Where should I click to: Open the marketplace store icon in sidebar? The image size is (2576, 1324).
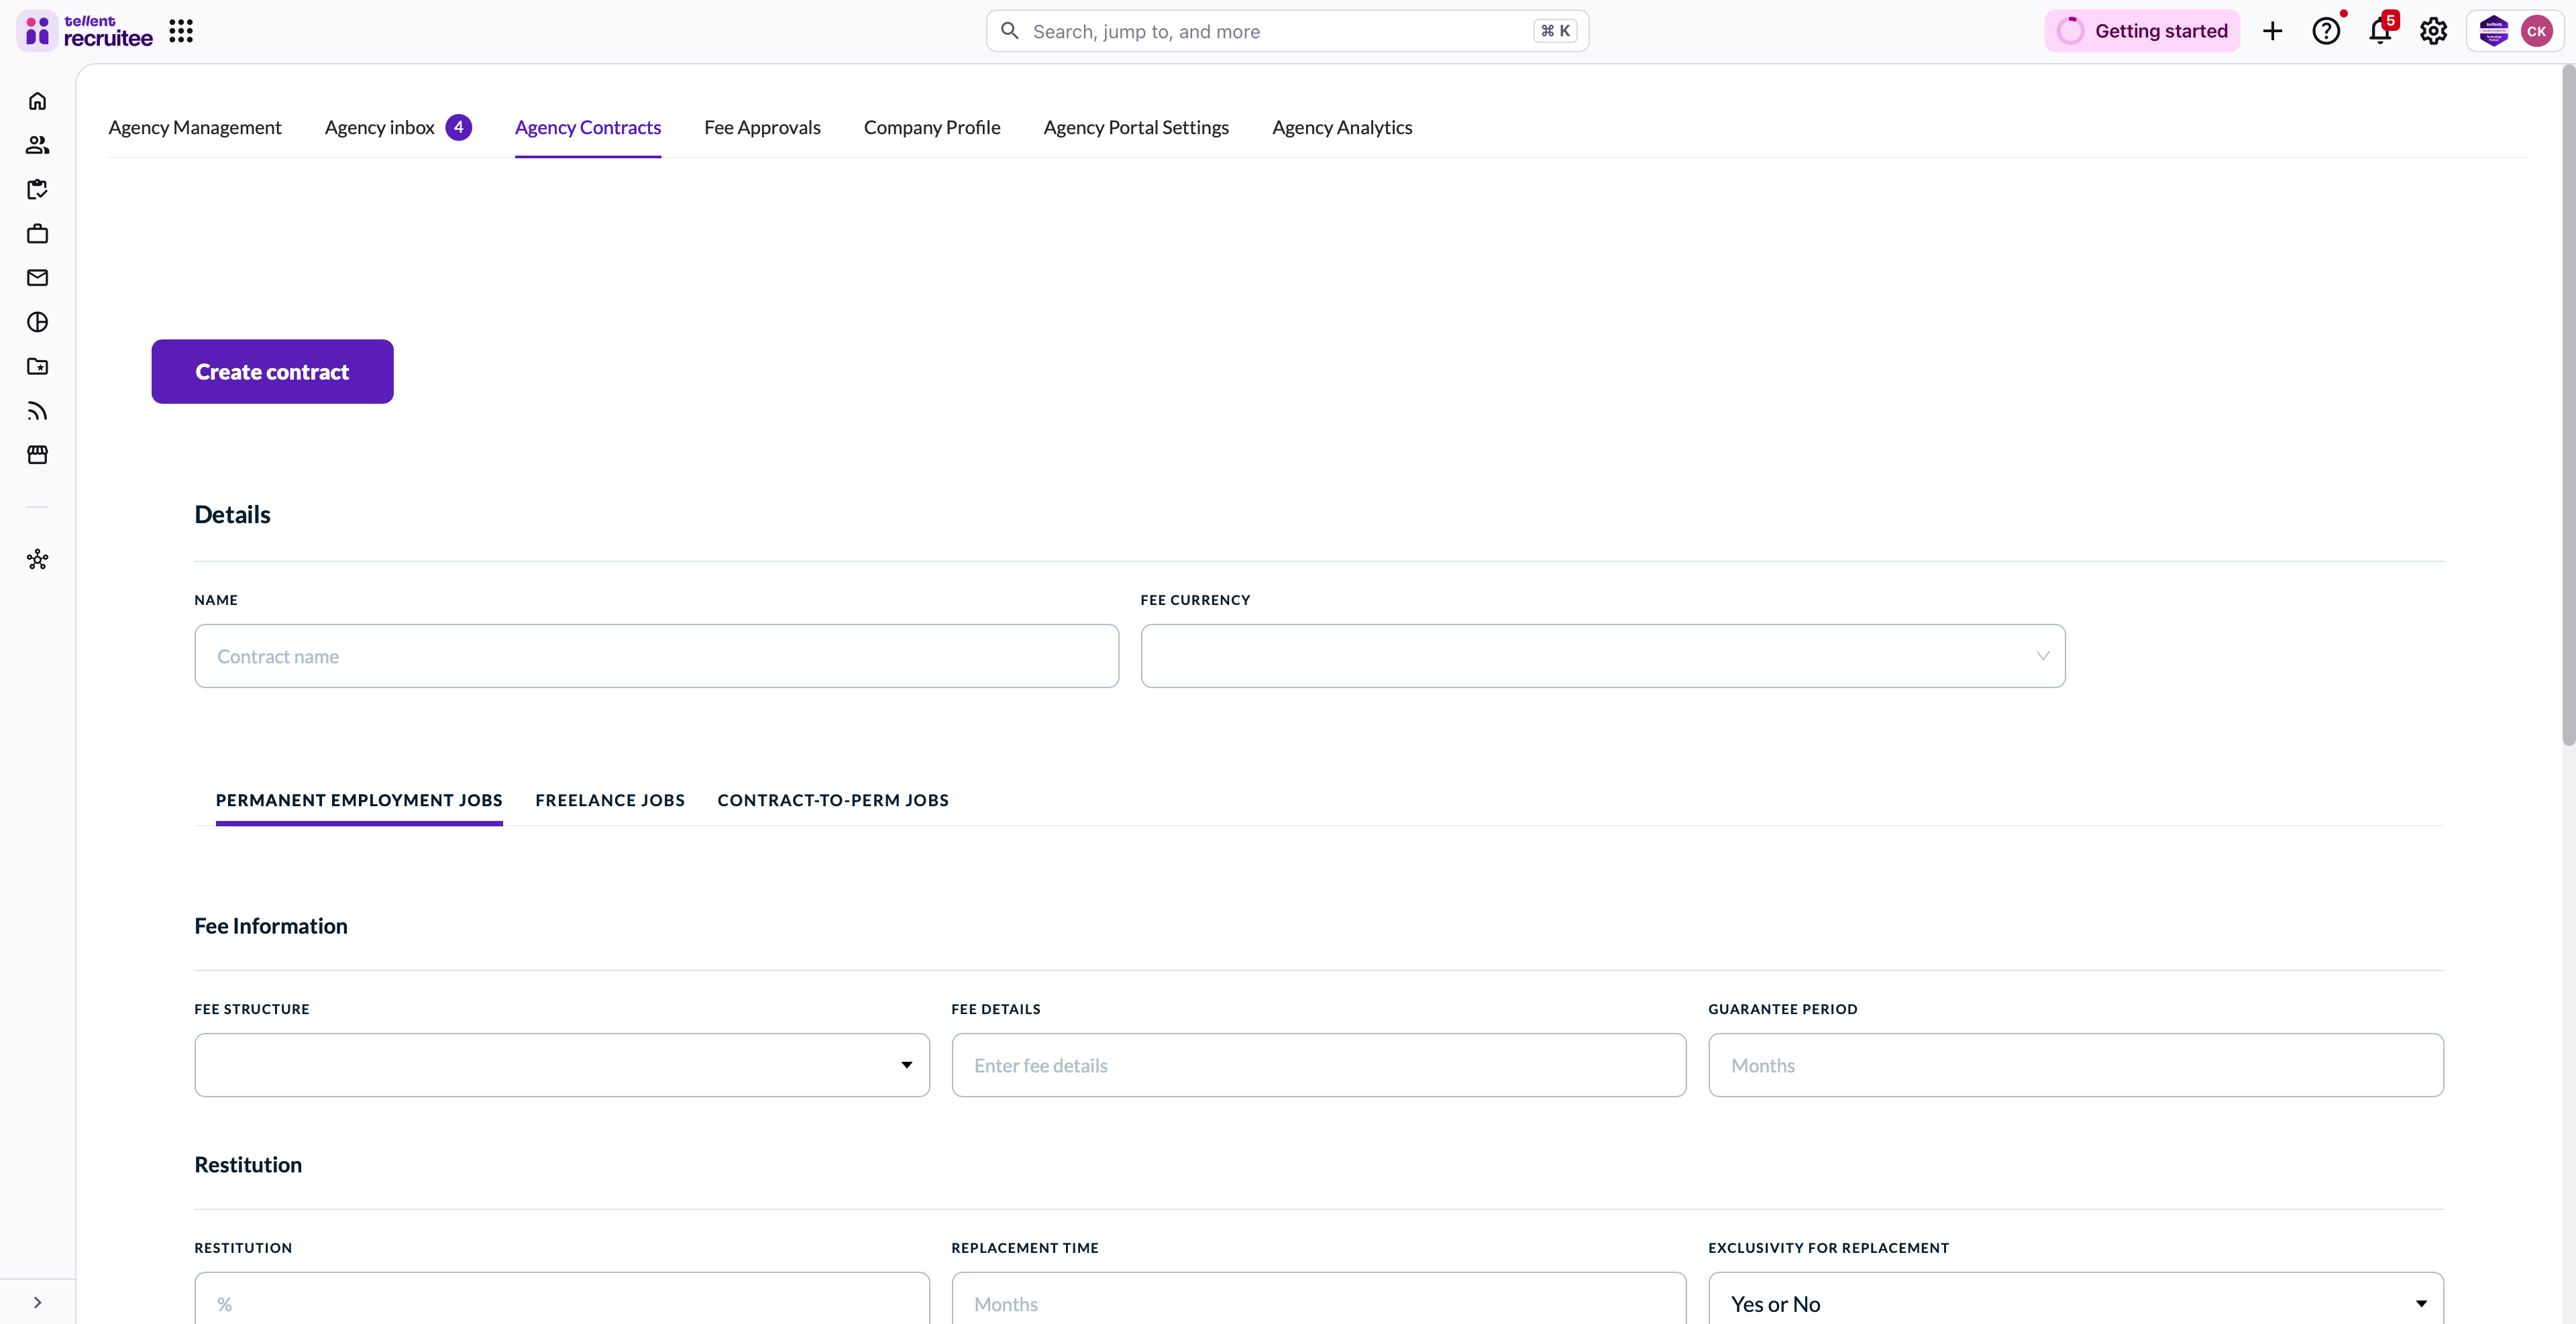click(38, 455)
